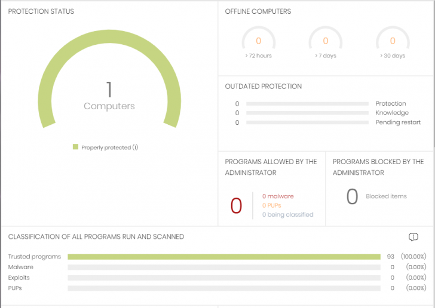
Task: Click the PROTECTION STATUS panel title
Action: [x=41, y=11]
